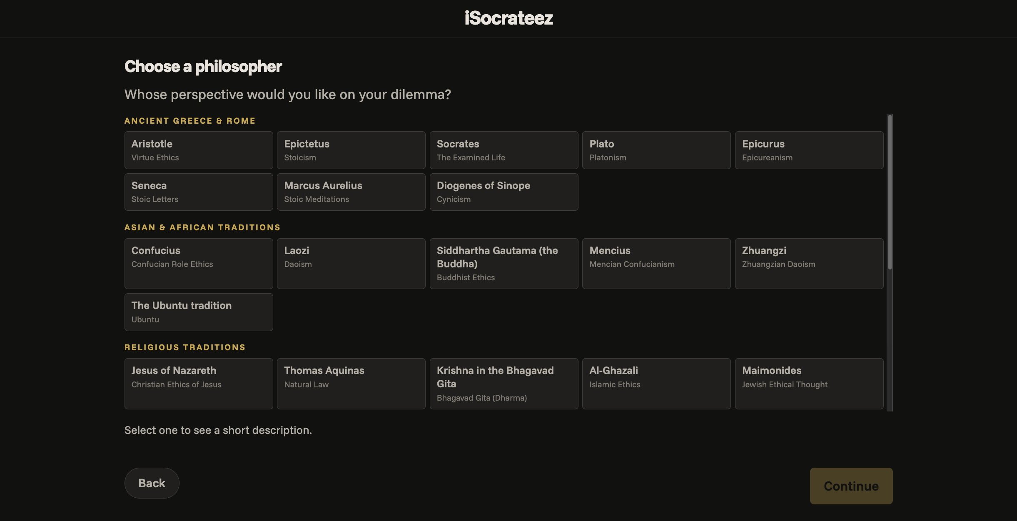The height and width of the screenshot is (521, 1017).
Task: Click the Ancient Greece & Rome heading
Action: [190, 121]
